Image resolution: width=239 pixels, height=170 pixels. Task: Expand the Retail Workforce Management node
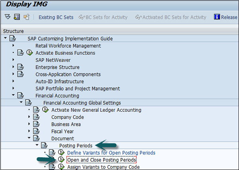(14, 46)
